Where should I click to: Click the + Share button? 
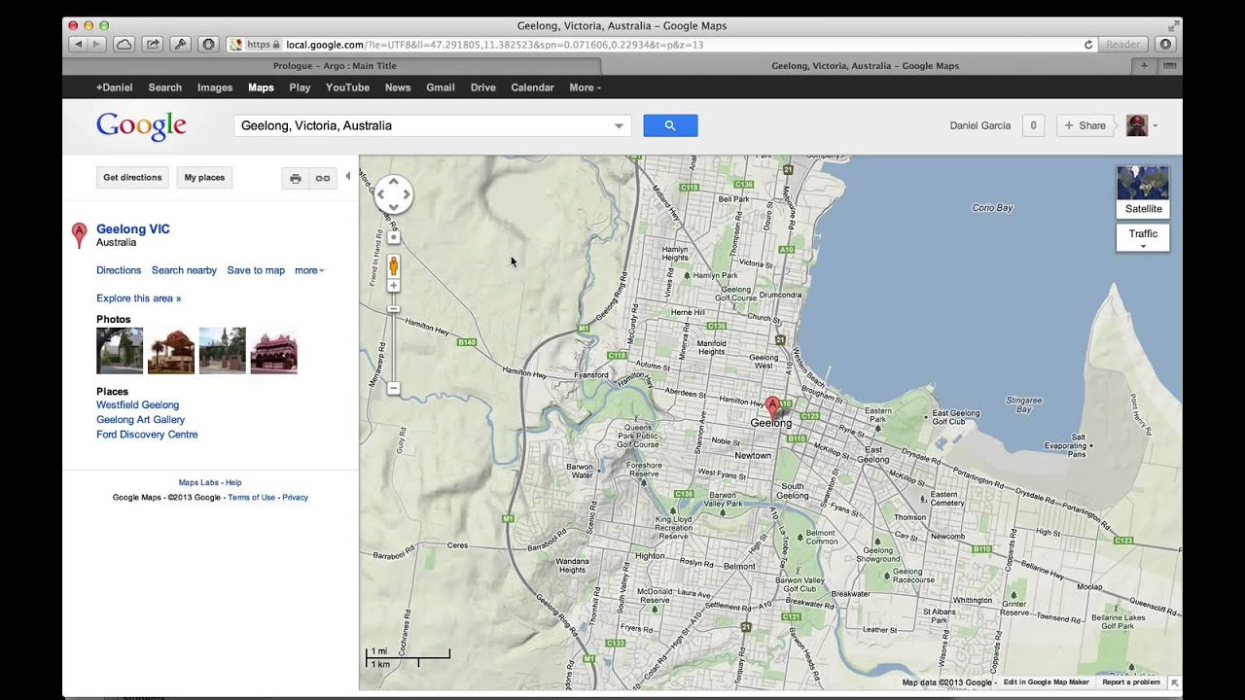click(1085, 125)
